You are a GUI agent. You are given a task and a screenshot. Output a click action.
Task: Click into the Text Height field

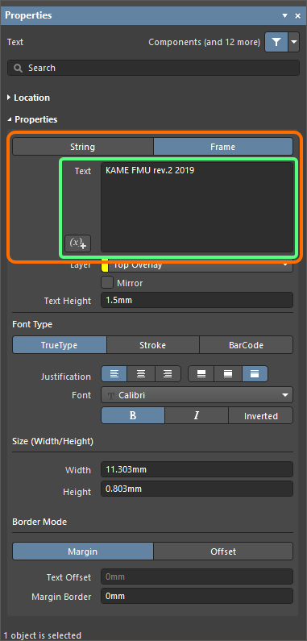pyautogui.click(x=197, y=300)
